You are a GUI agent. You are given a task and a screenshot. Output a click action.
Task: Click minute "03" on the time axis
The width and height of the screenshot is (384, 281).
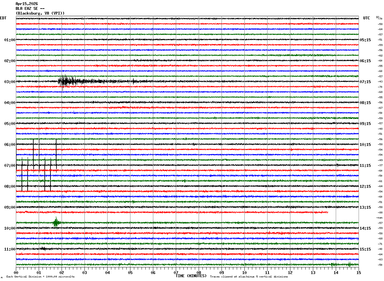84,272
